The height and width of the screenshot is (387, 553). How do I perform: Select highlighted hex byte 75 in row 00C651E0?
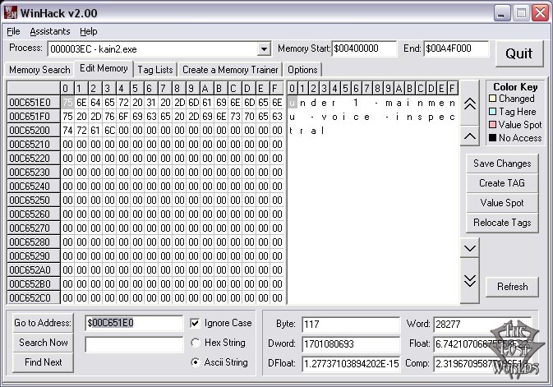click(67, 103)
